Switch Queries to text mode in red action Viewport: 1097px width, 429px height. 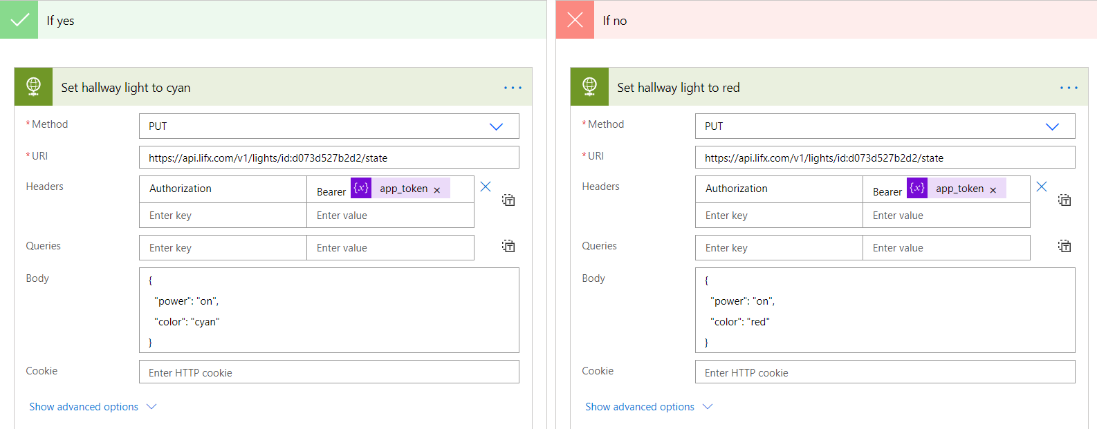[x=1064, y=247]
